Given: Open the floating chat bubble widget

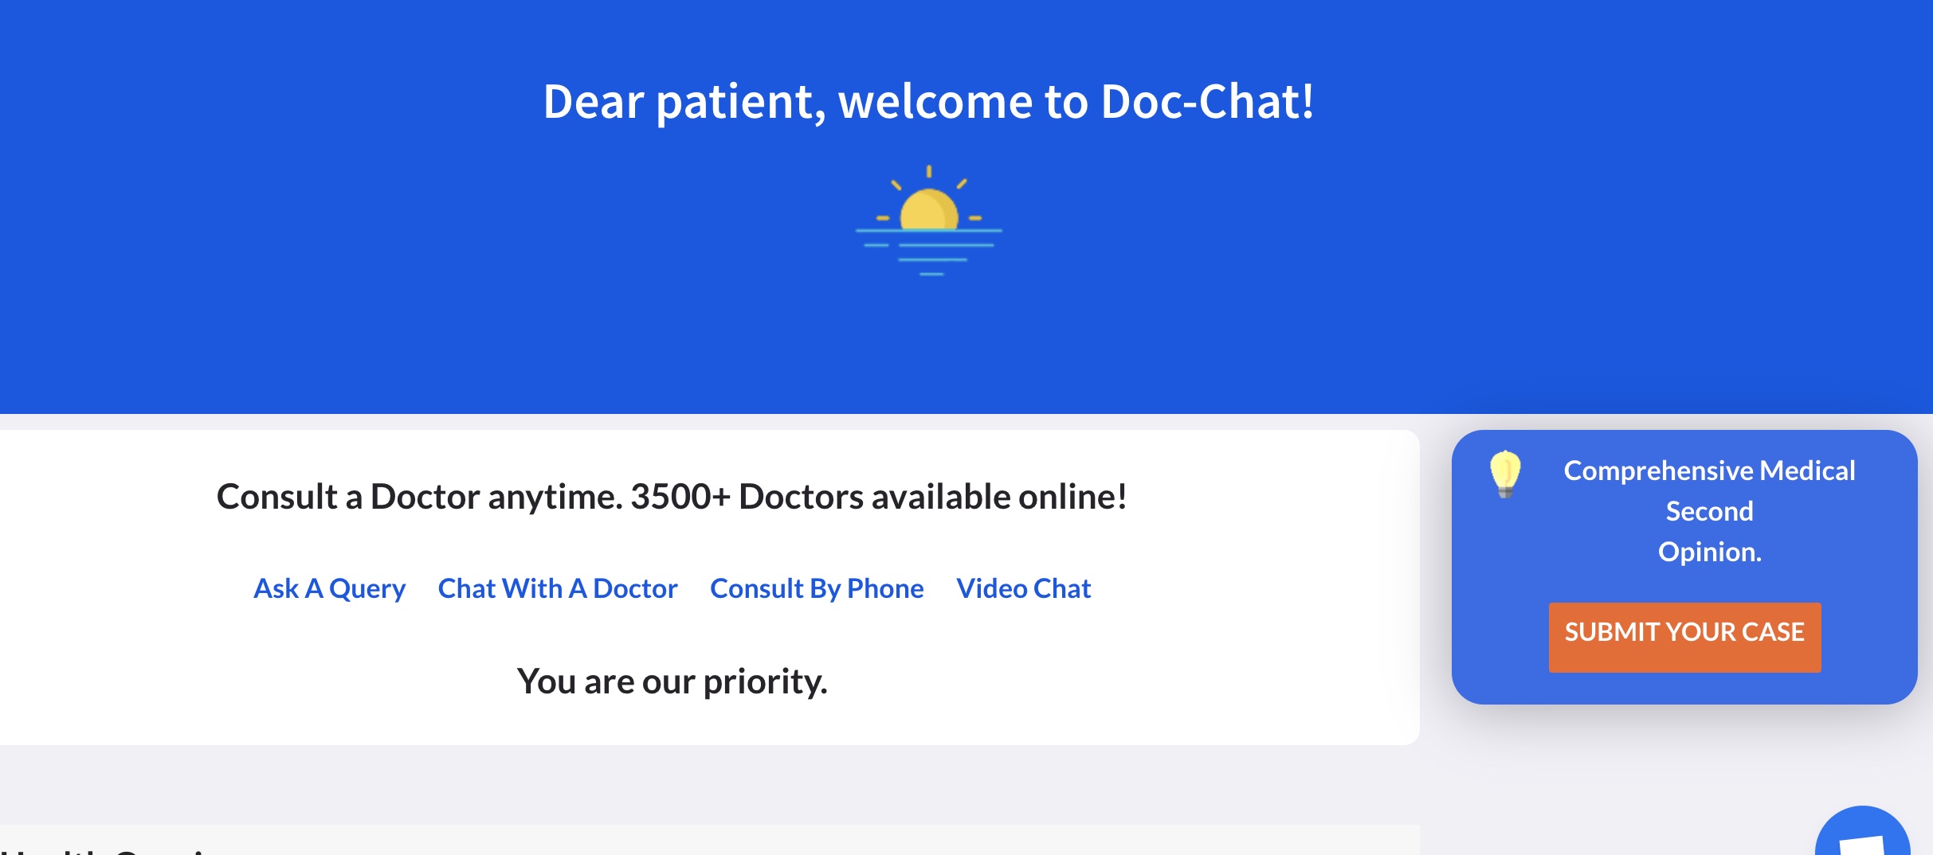Looking at the screenshot, I should (x=1862, y=837).
